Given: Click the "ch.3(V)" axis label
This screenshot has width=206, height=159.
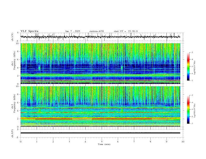Looking at the screenshot, I should 12,133.
